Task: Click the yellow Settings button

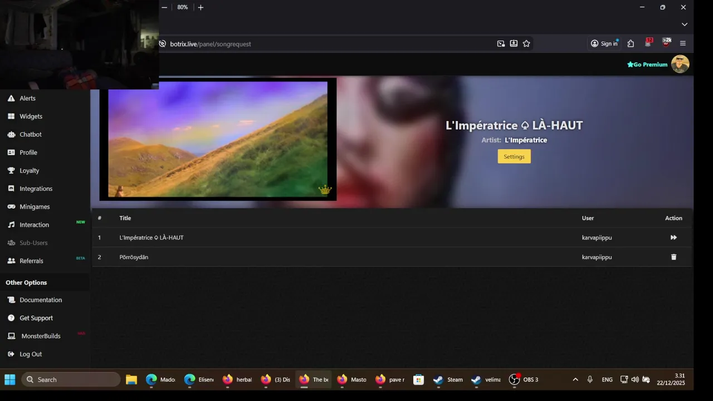Action: click(x=514, y=157)
